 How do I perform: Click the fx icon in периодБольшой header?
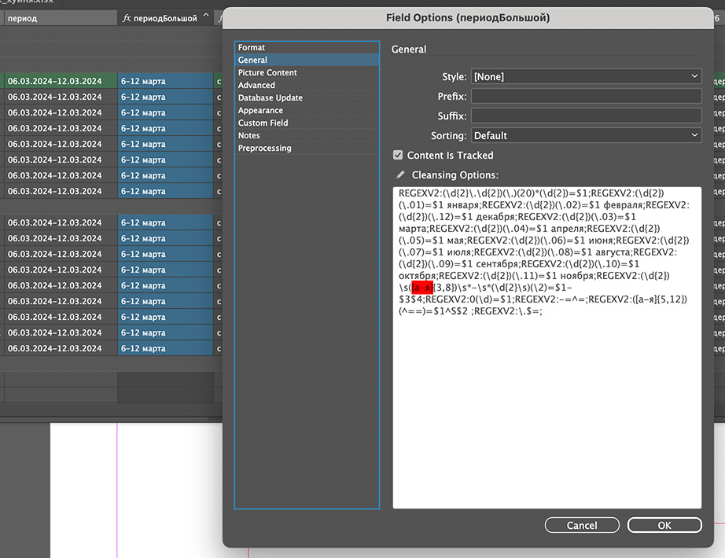click(x=127, y=18)
